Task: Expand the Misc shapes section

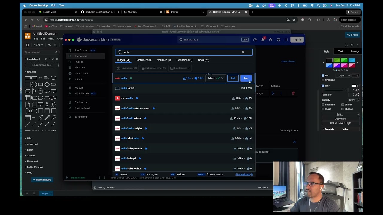Action: (x=30, y=139)
